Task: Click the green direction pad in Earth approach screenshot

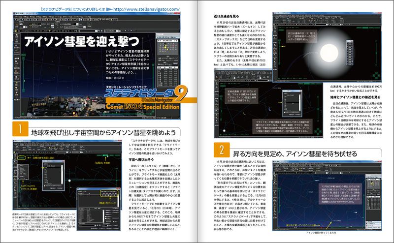Action: tap(318, 131)
